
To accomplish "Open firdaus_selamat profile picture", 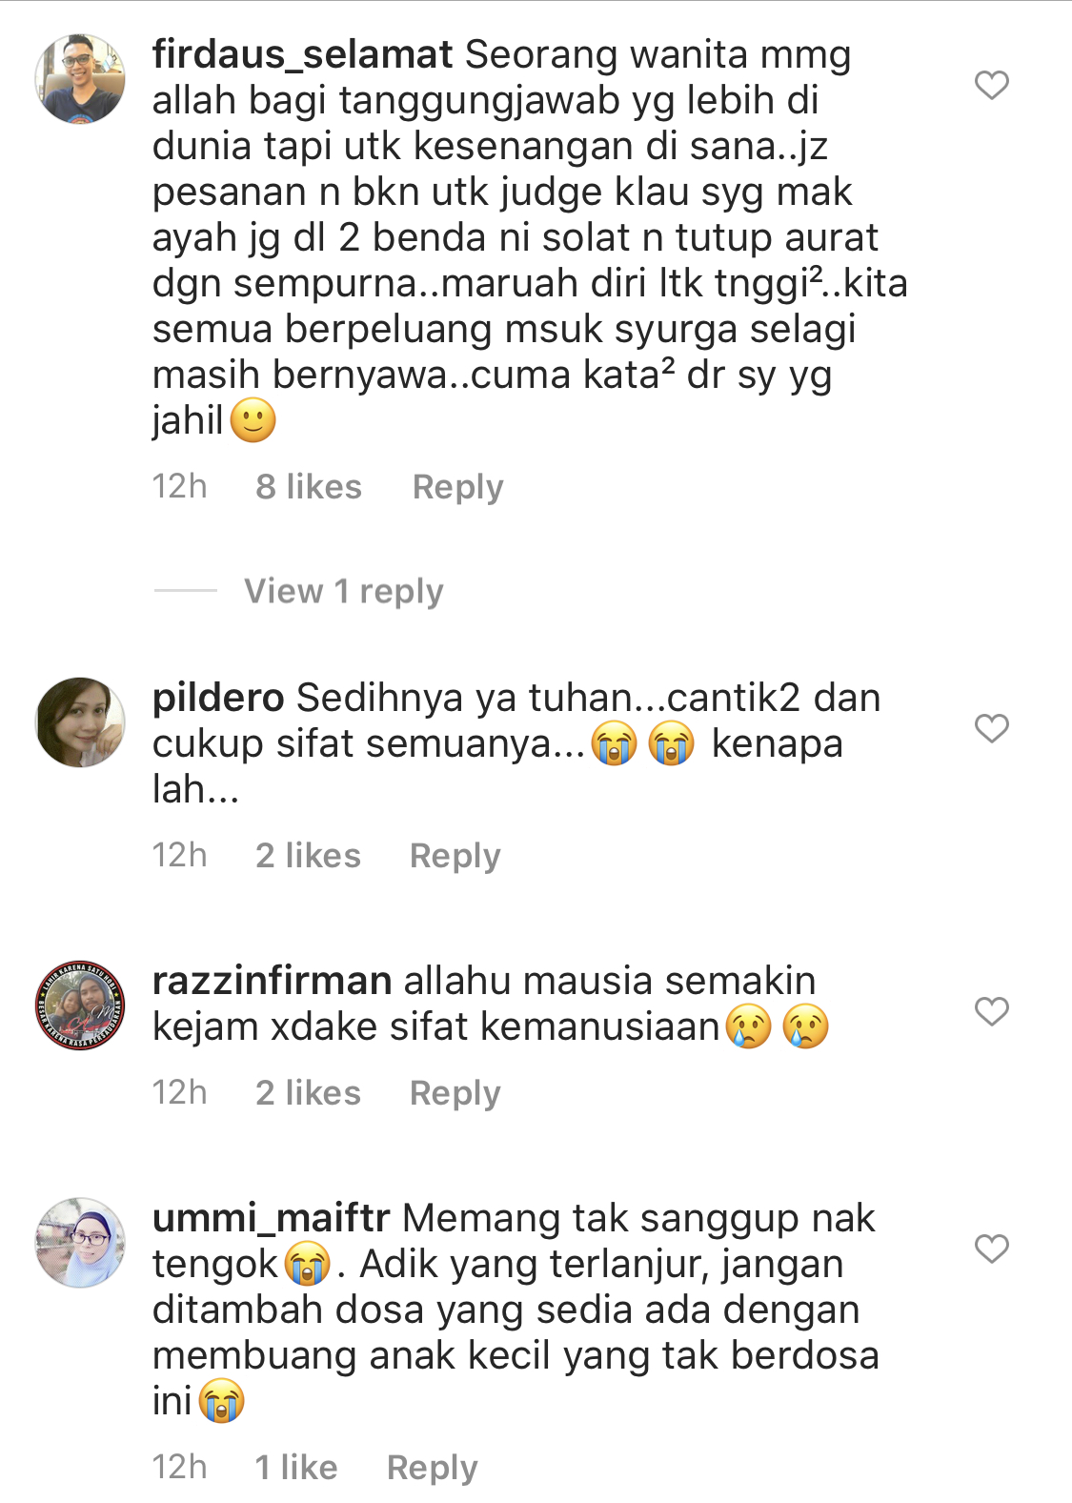I will [80, 79].
